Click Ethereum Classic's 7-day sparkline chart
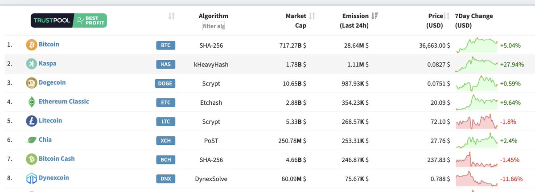 [x=477, y=102]
